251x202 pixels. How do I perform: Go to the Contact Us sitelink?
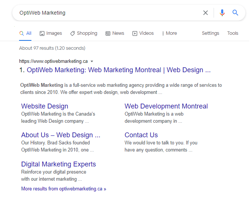tap(141, 135)
